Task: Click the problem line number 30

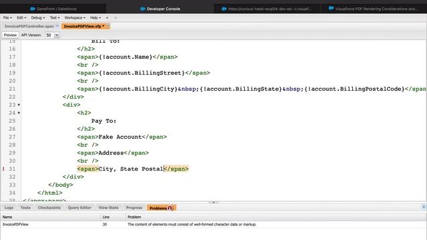Action: pos(105,225)
